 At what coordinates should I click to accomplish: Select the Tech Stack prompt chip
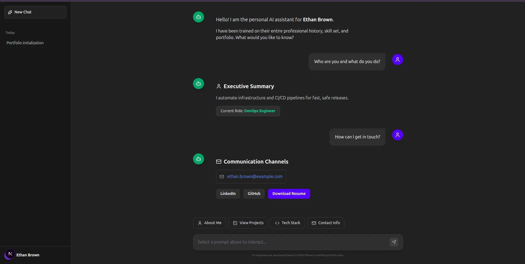[x=287, y=223]
